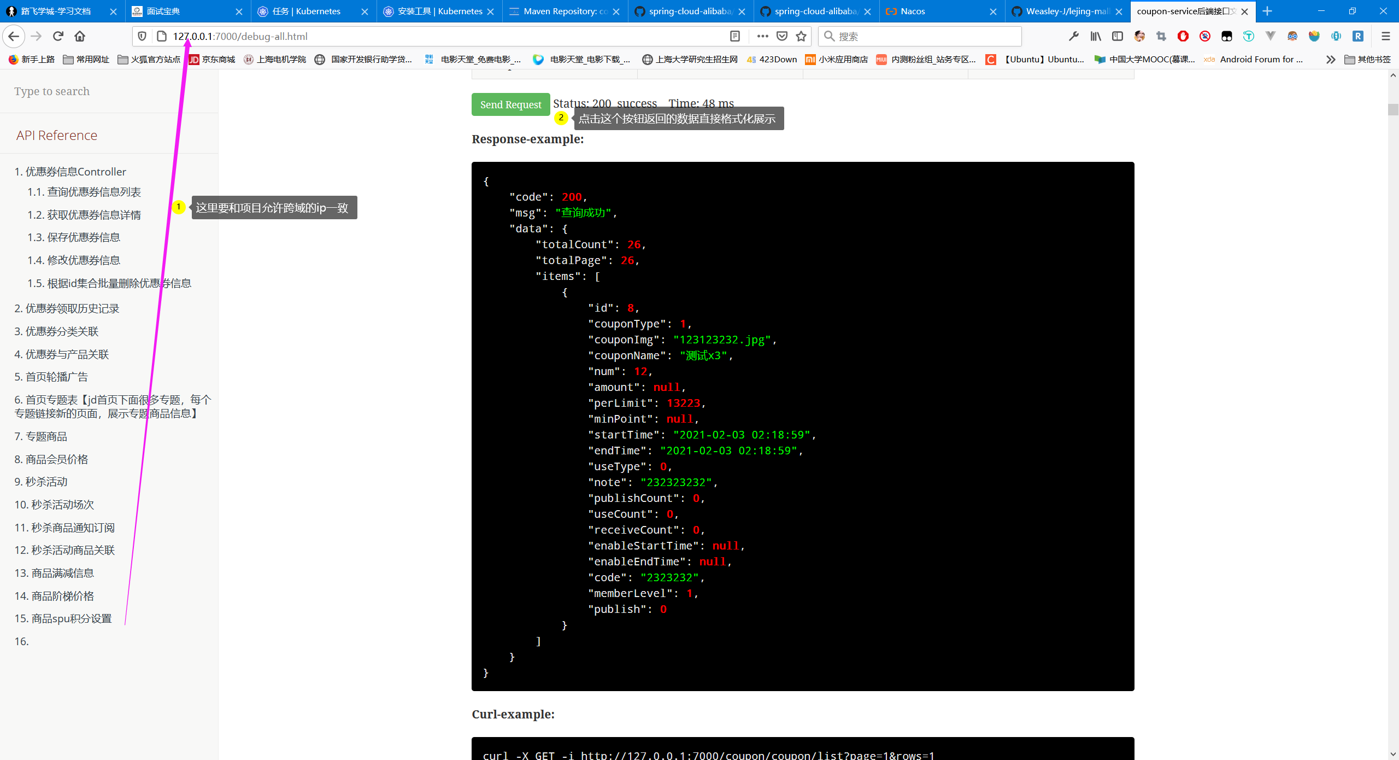Go back with the browser back arrow
The width and height of the screenshot is (1399, 760).
pyautogui.click(x=14, y=36)
